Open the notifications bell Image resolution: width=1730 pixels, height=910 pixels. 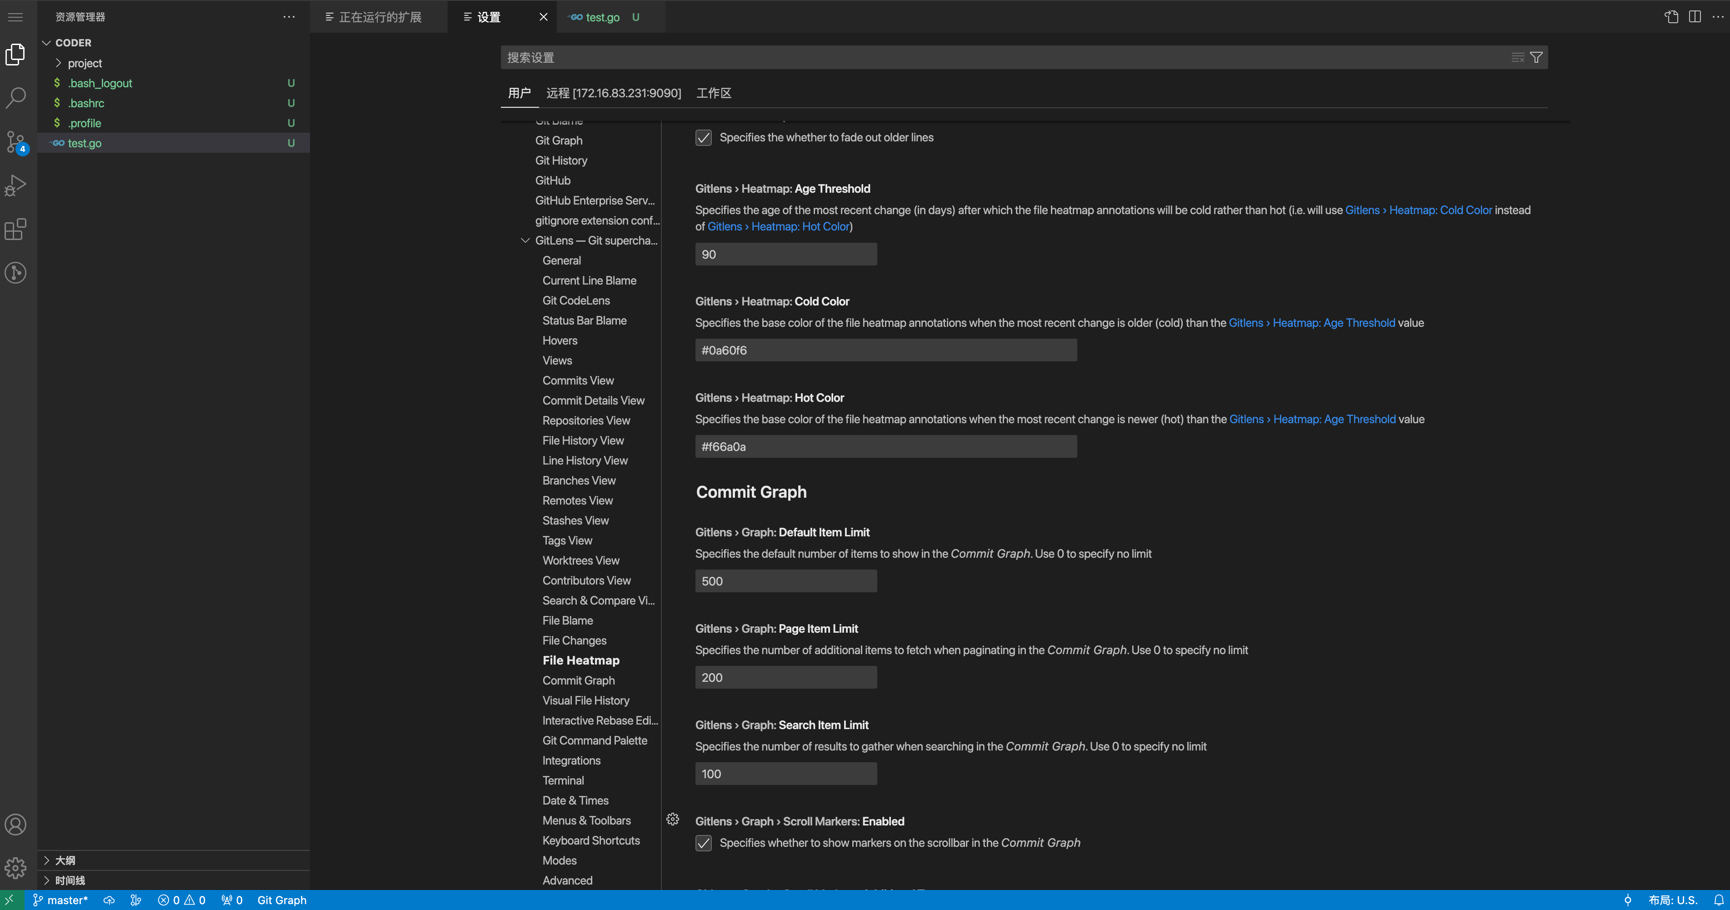click(1718, 900)
